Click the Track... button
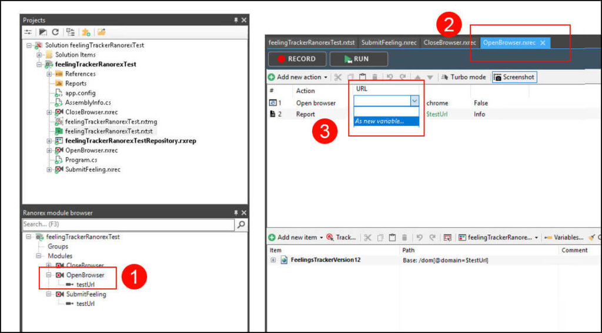602x333 pixels. [341, 238]
